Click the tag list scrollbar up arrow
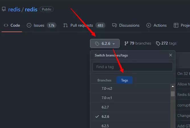This screenshot has width=190, height=128. [173, 86]
